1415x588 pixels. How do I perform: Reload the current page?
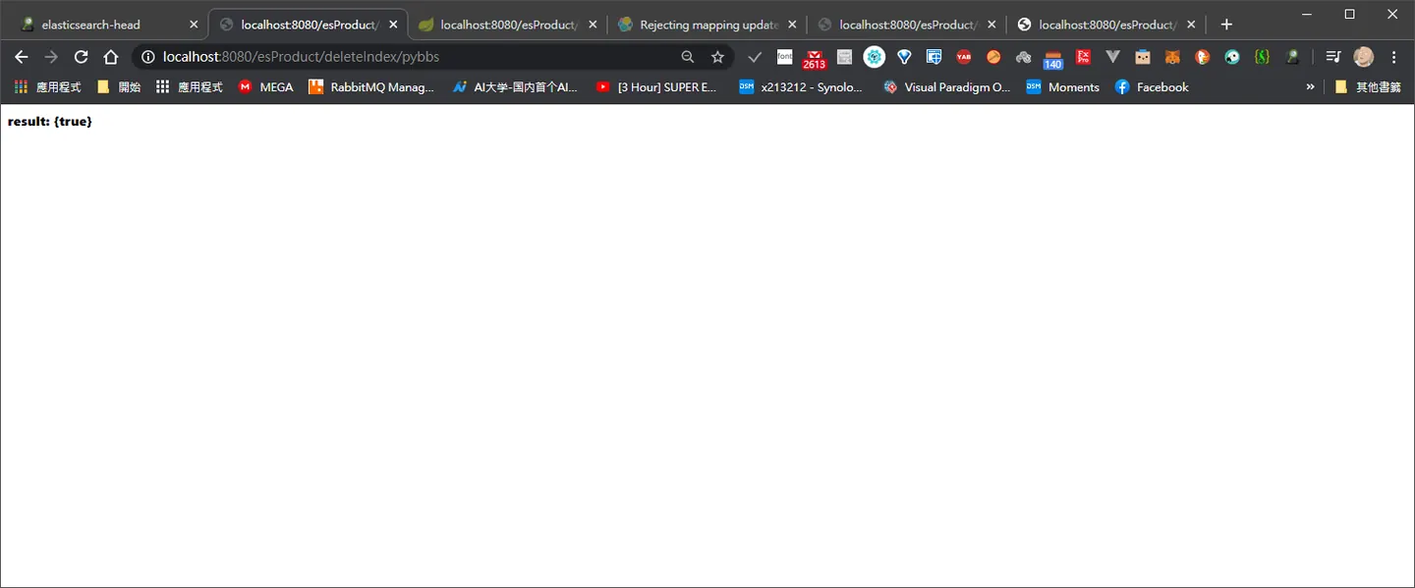click(82, 57)
